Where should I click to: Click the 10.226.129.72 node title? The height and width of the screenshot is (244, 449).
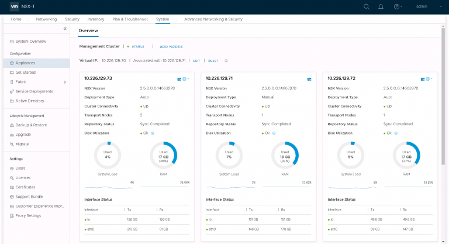(x=341, y=78)
